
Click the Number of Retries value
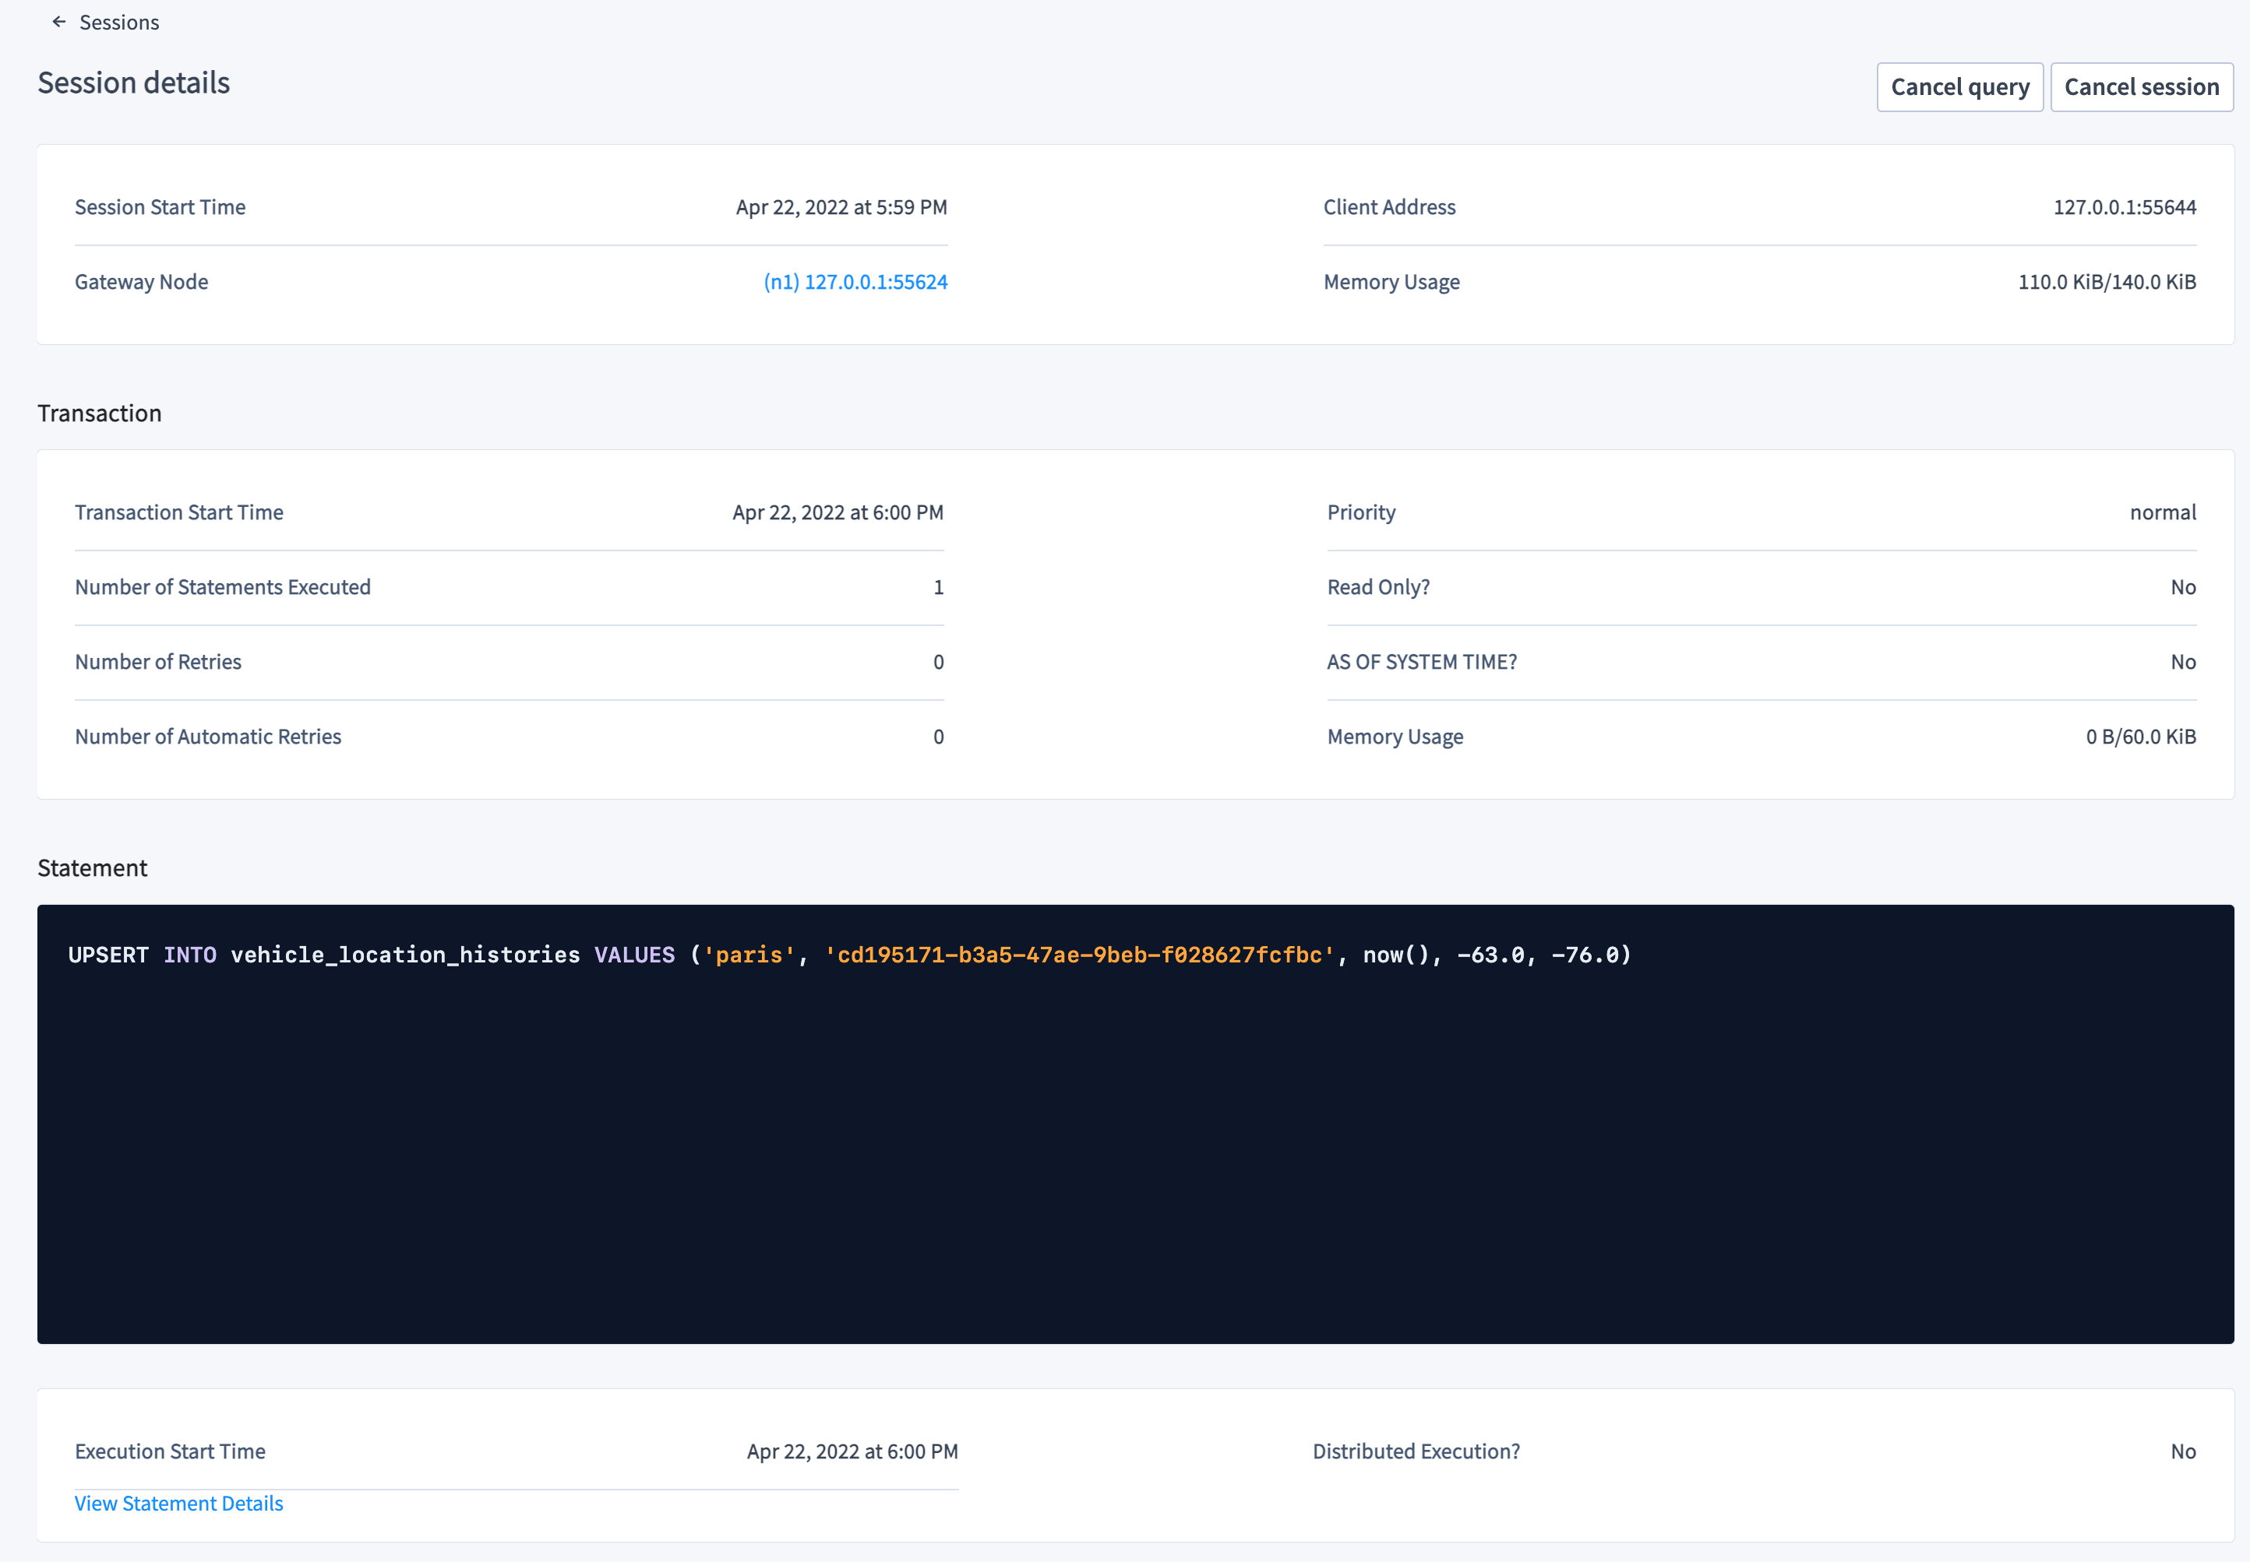(x=937, y=662)
